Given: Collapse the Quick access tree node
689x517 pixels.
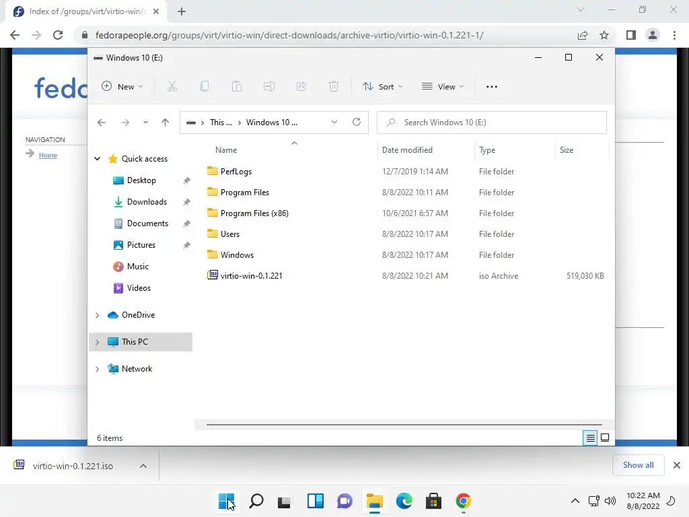Looking at the screenshot, I should (98, 159).
